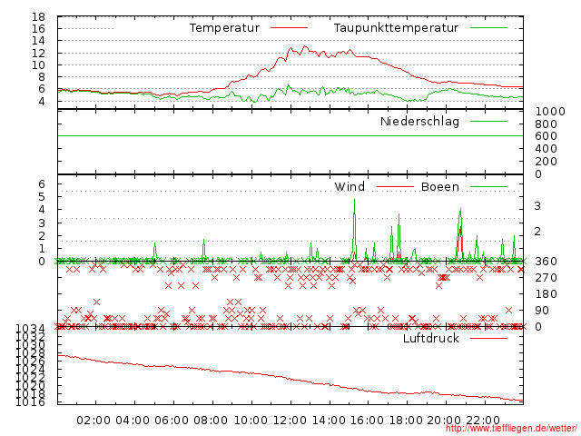Click the 180 wind direction axis value
581x436 pixels.
pos(546,294)
